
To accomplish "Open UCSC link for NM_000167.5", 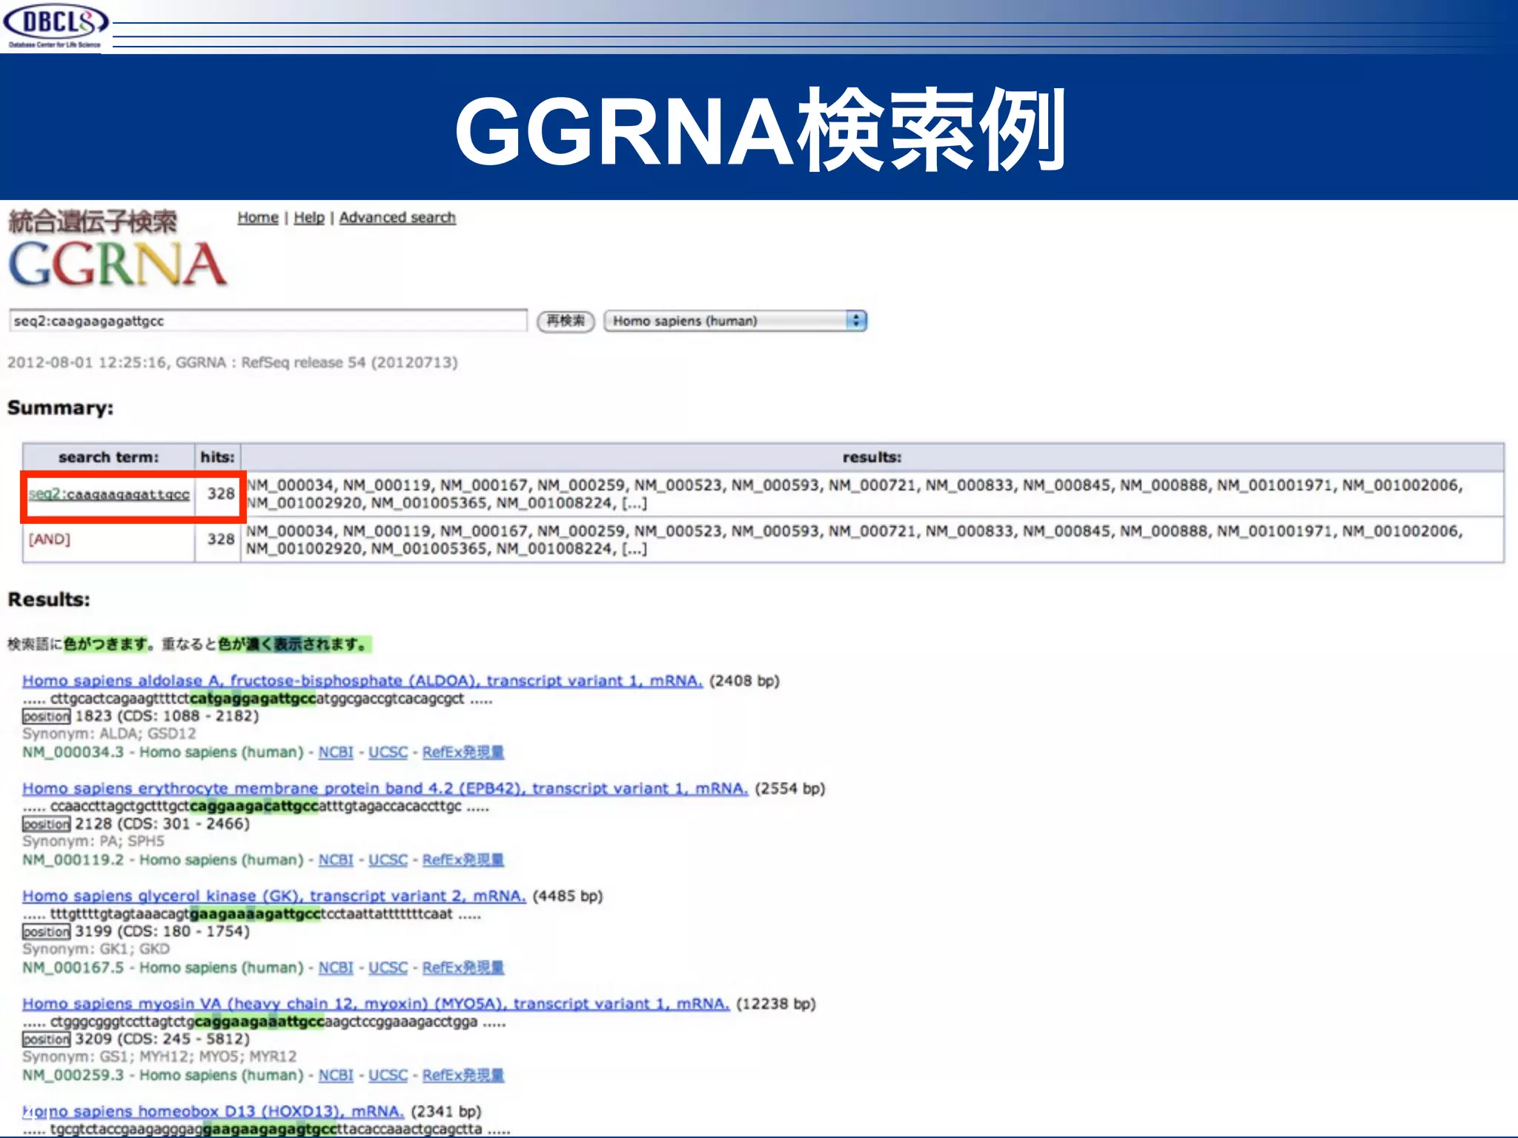I will coord(388,968).
